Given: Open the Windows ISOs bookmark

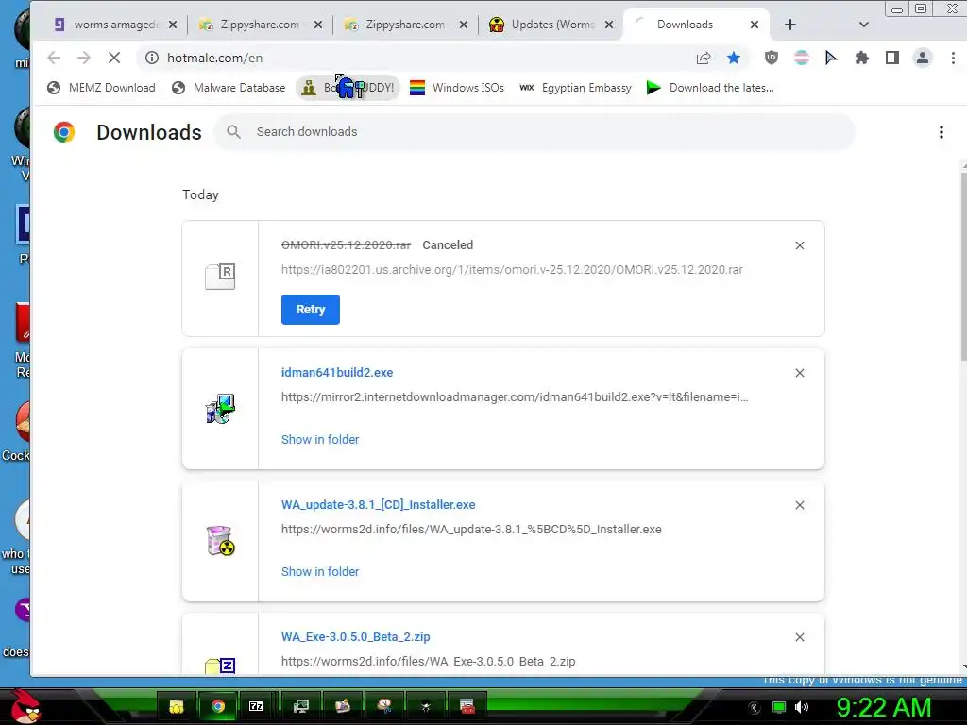Looking at the screenshot, I should coord(457,88).
